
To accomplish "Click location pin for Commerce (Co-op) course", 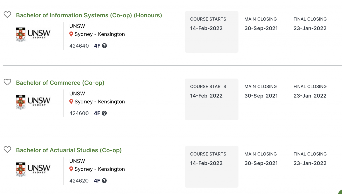I will tap(71, 101).
